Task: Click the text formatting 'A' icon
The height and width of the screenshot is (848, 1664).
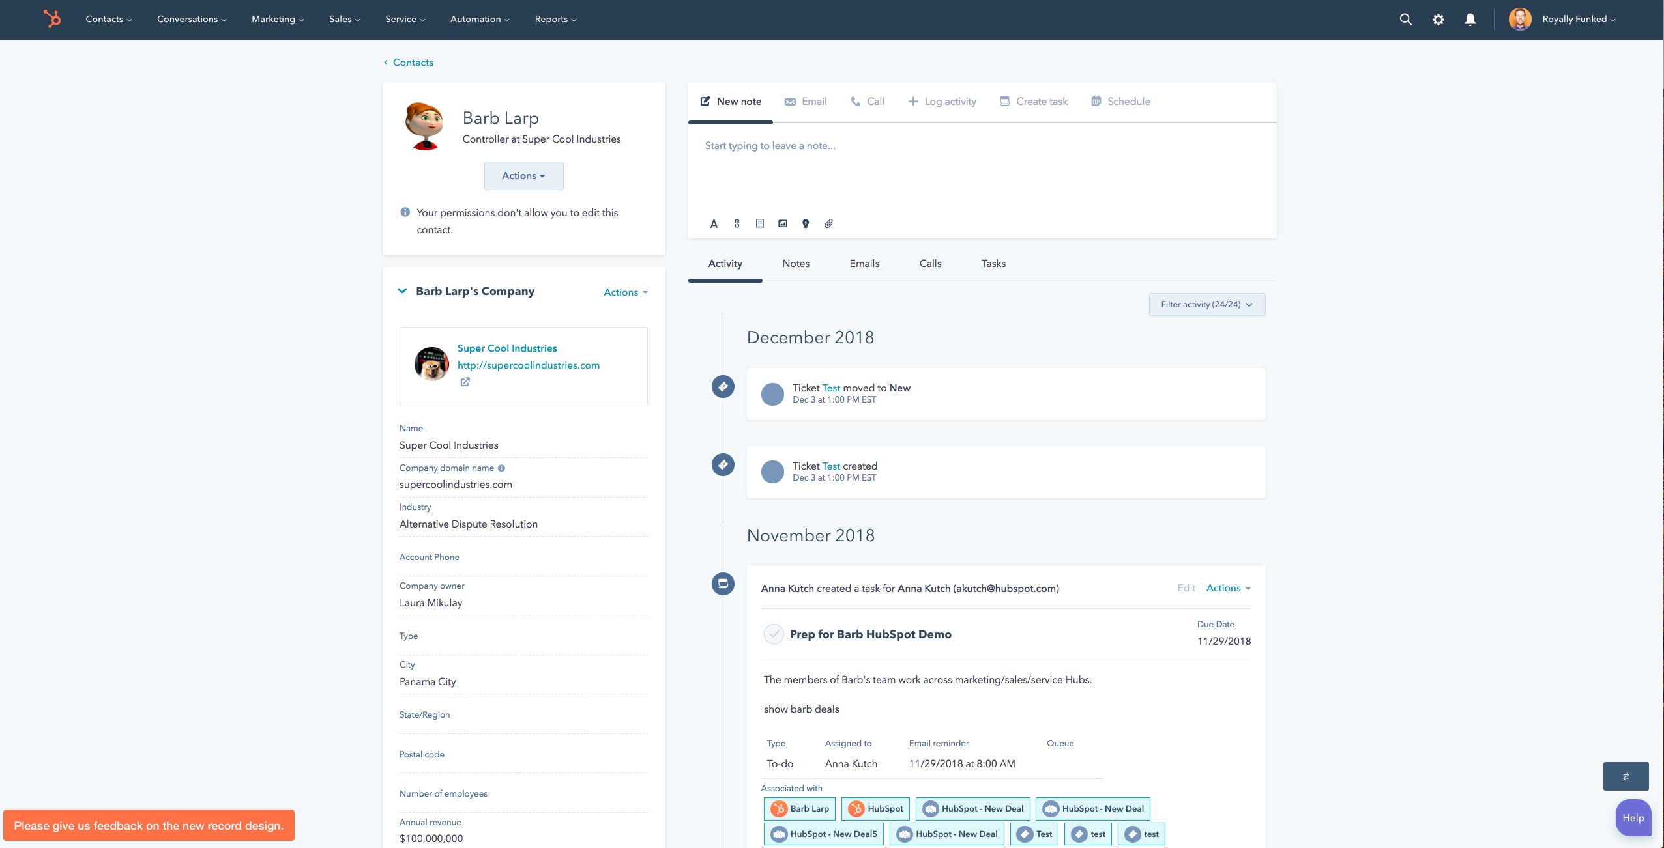Action: coord(714,224)
